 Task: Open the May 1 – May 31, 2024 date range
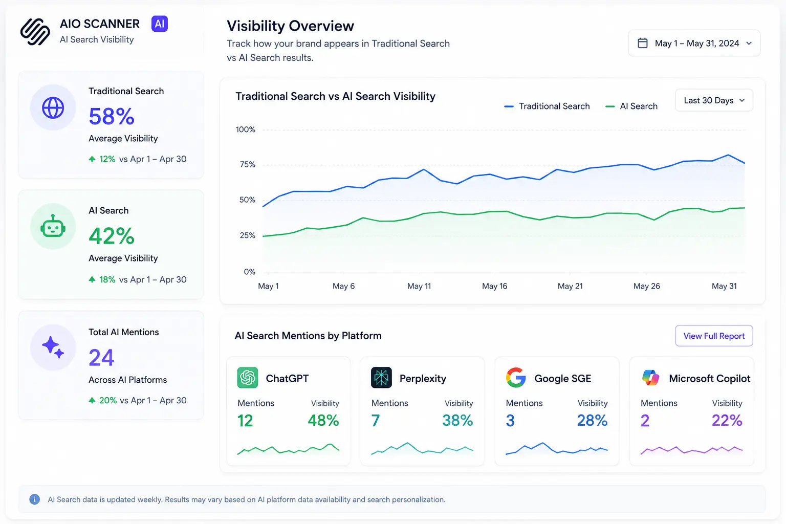click(x=694, y=43)
